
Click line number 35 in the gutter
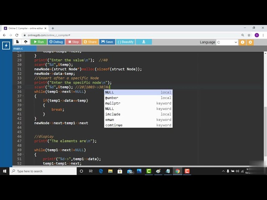(x=19, y=87)
